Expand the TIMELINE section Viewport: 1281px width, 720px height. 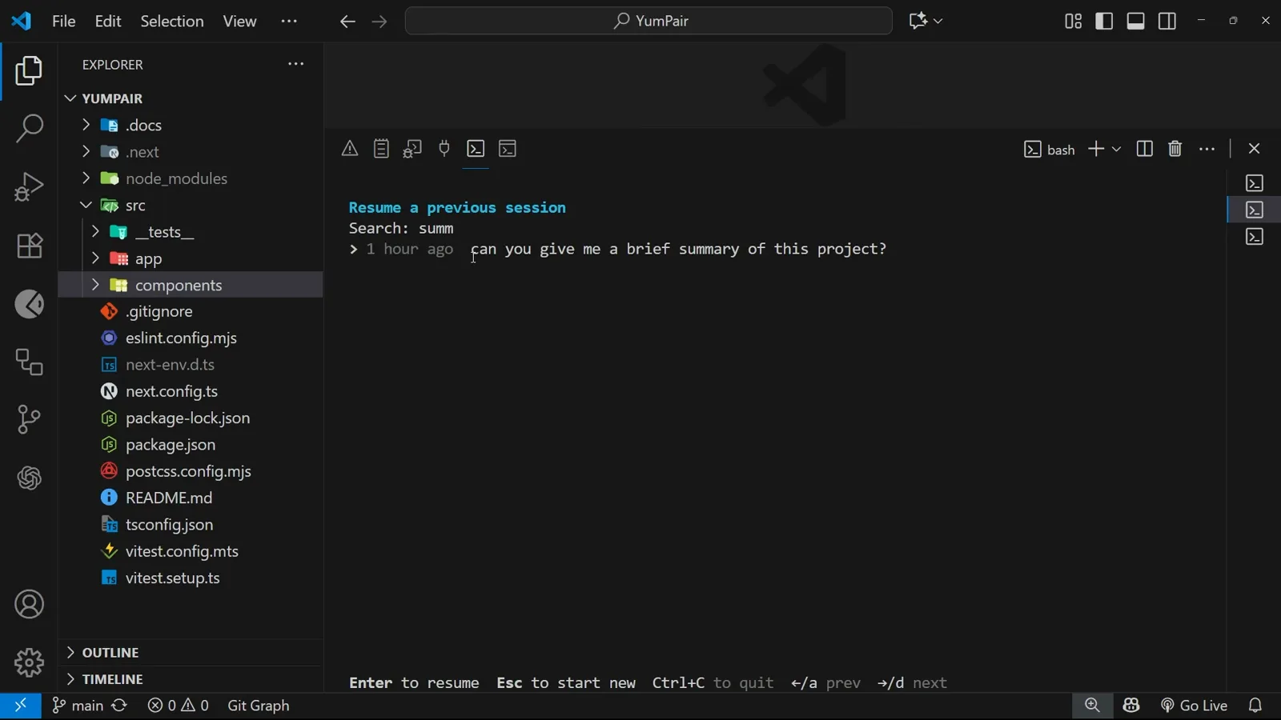(191, 679)
